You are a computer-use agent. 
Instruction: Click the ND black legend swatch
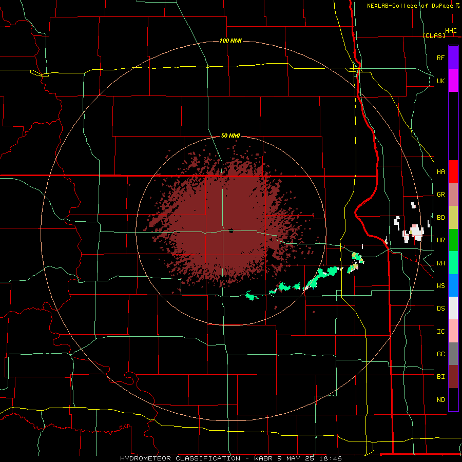[453, 399]
